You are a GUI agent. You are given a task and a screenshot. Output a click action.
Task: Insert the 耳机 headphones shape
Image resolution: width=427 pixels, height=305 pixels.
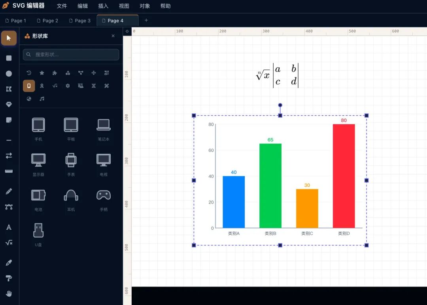pos(71,200)
